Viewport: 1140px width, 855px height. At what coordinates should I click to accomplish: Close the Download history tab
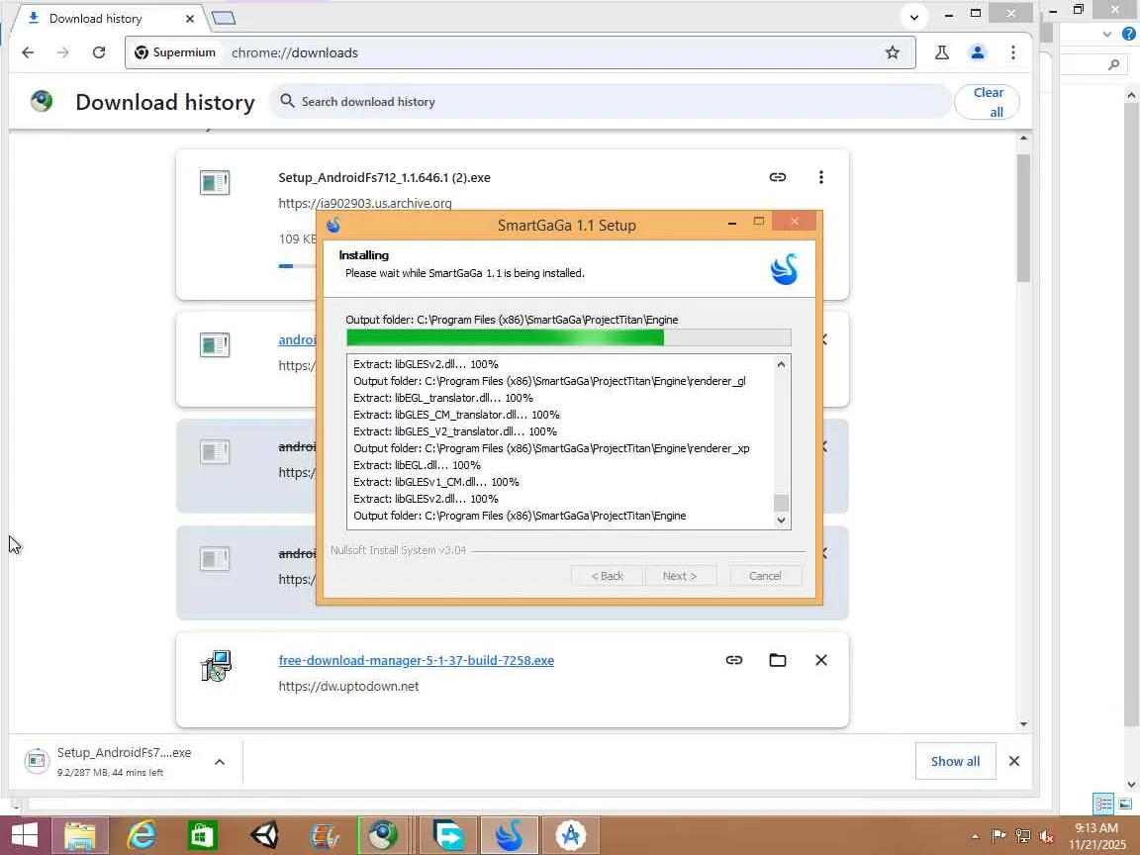pos(190,19)
